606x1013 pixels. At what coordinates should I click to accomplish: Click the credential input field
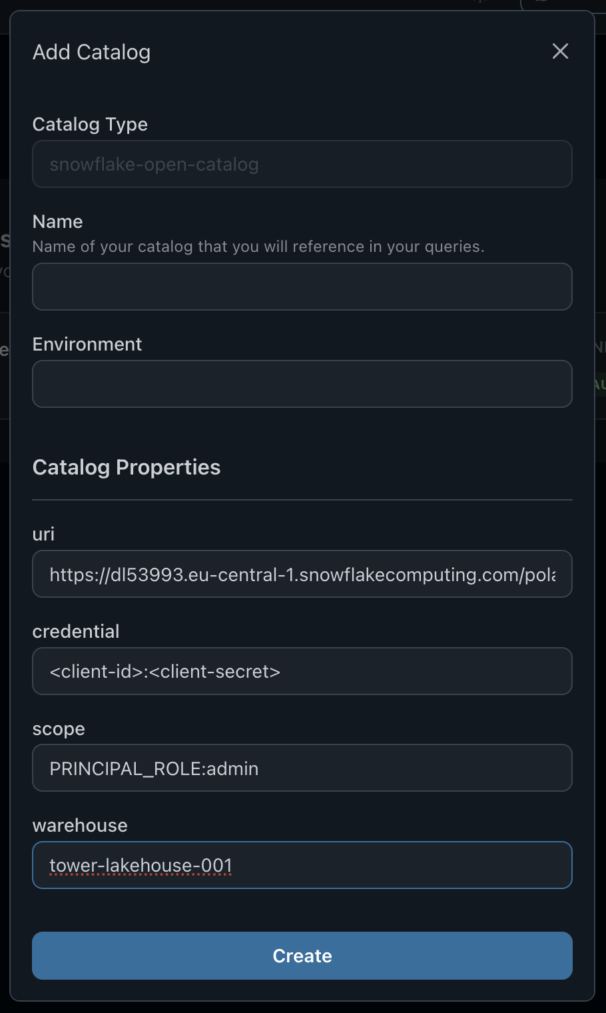click(302, 671)
